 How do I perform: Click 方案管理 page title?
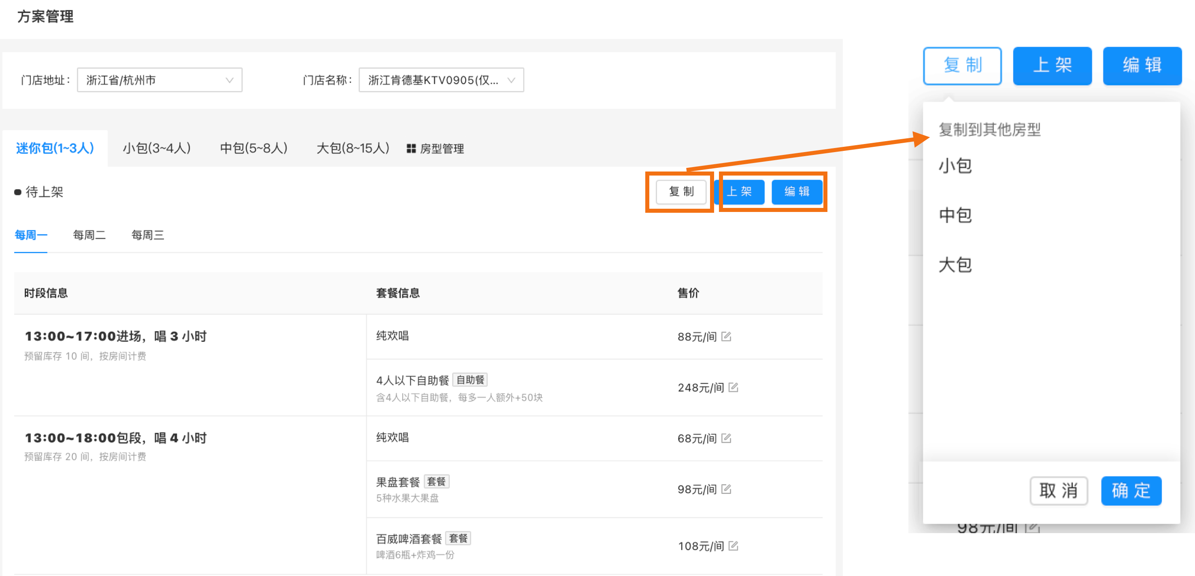(45, 17)
